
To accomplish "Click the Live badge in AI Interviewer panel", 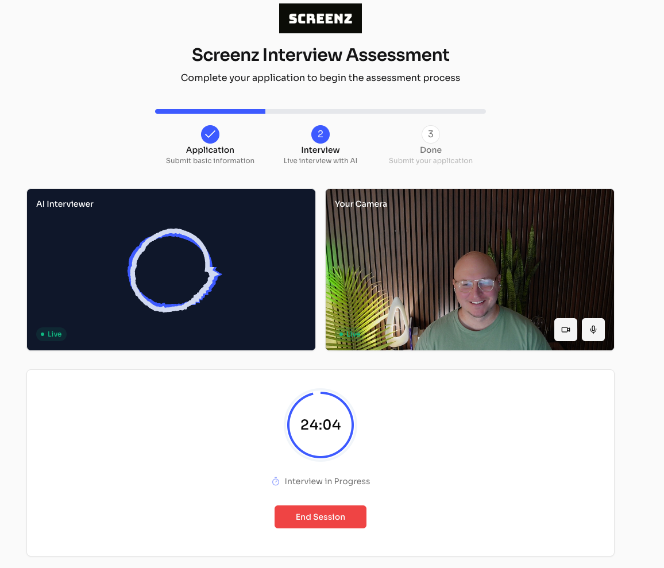I will point(51,334).
